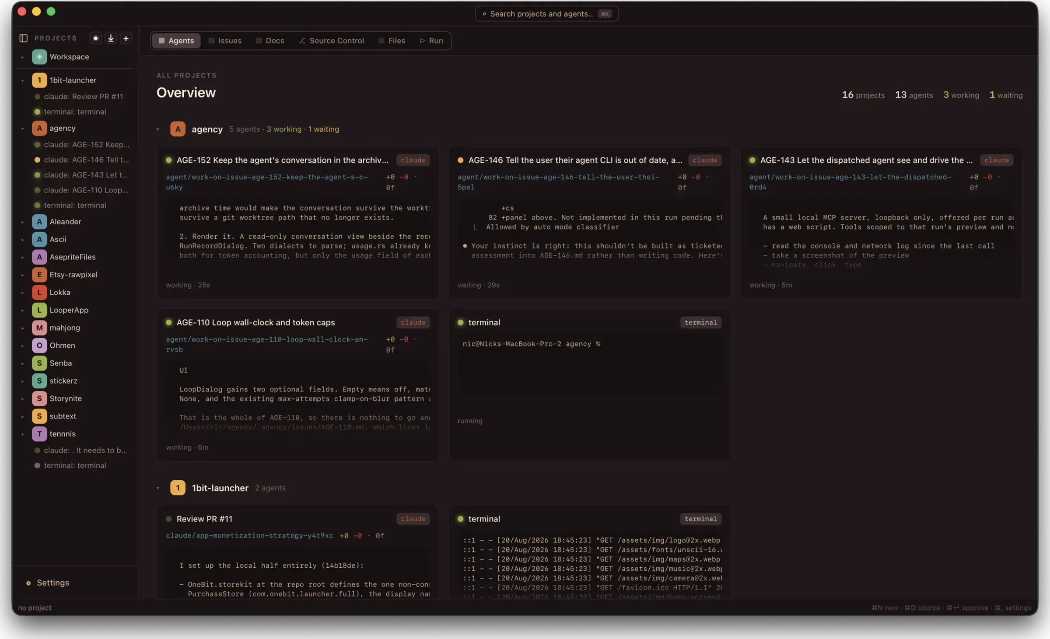The image size is (1050, 639).
Task: Collapse the agency section in Overview
Action: pyautogui.click(x=158, y=129)
